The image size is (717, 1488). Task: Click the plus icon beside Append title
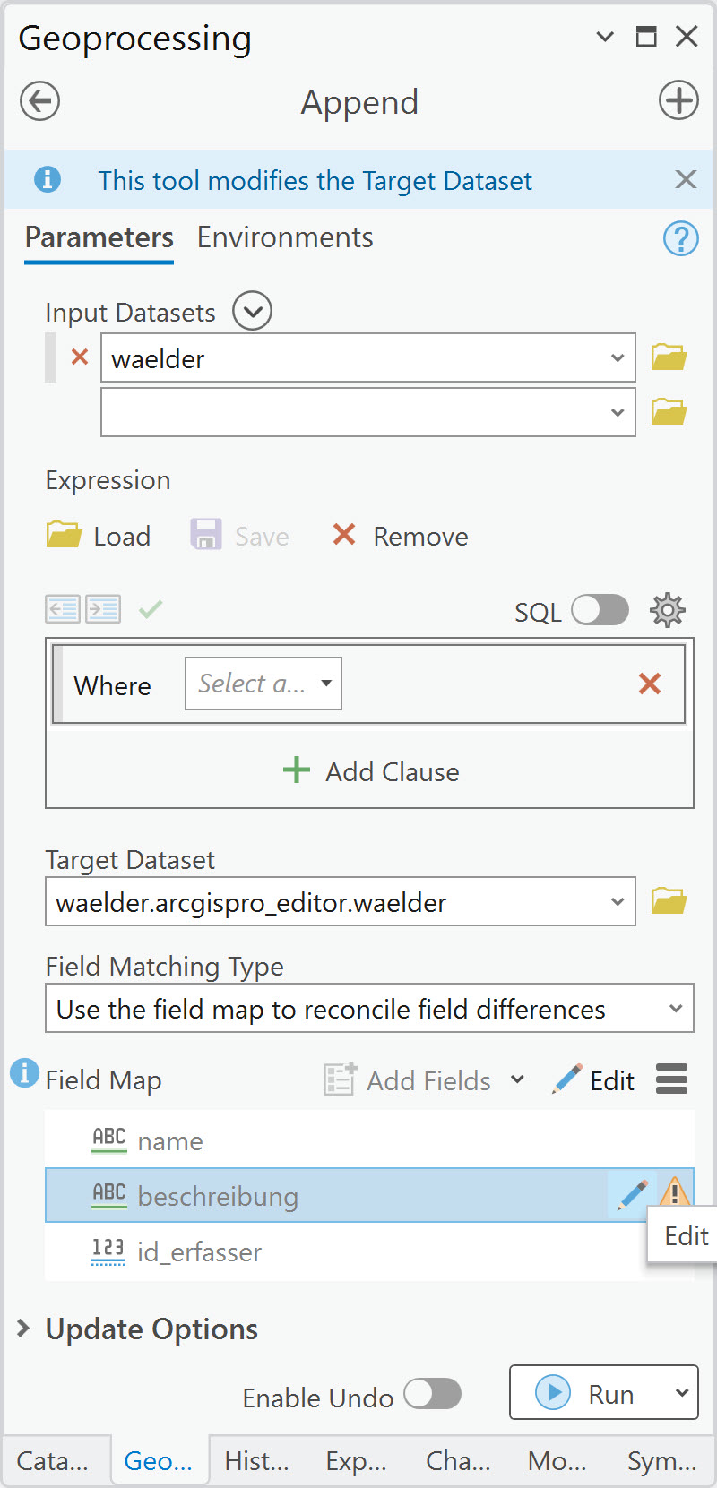[678, 100]
